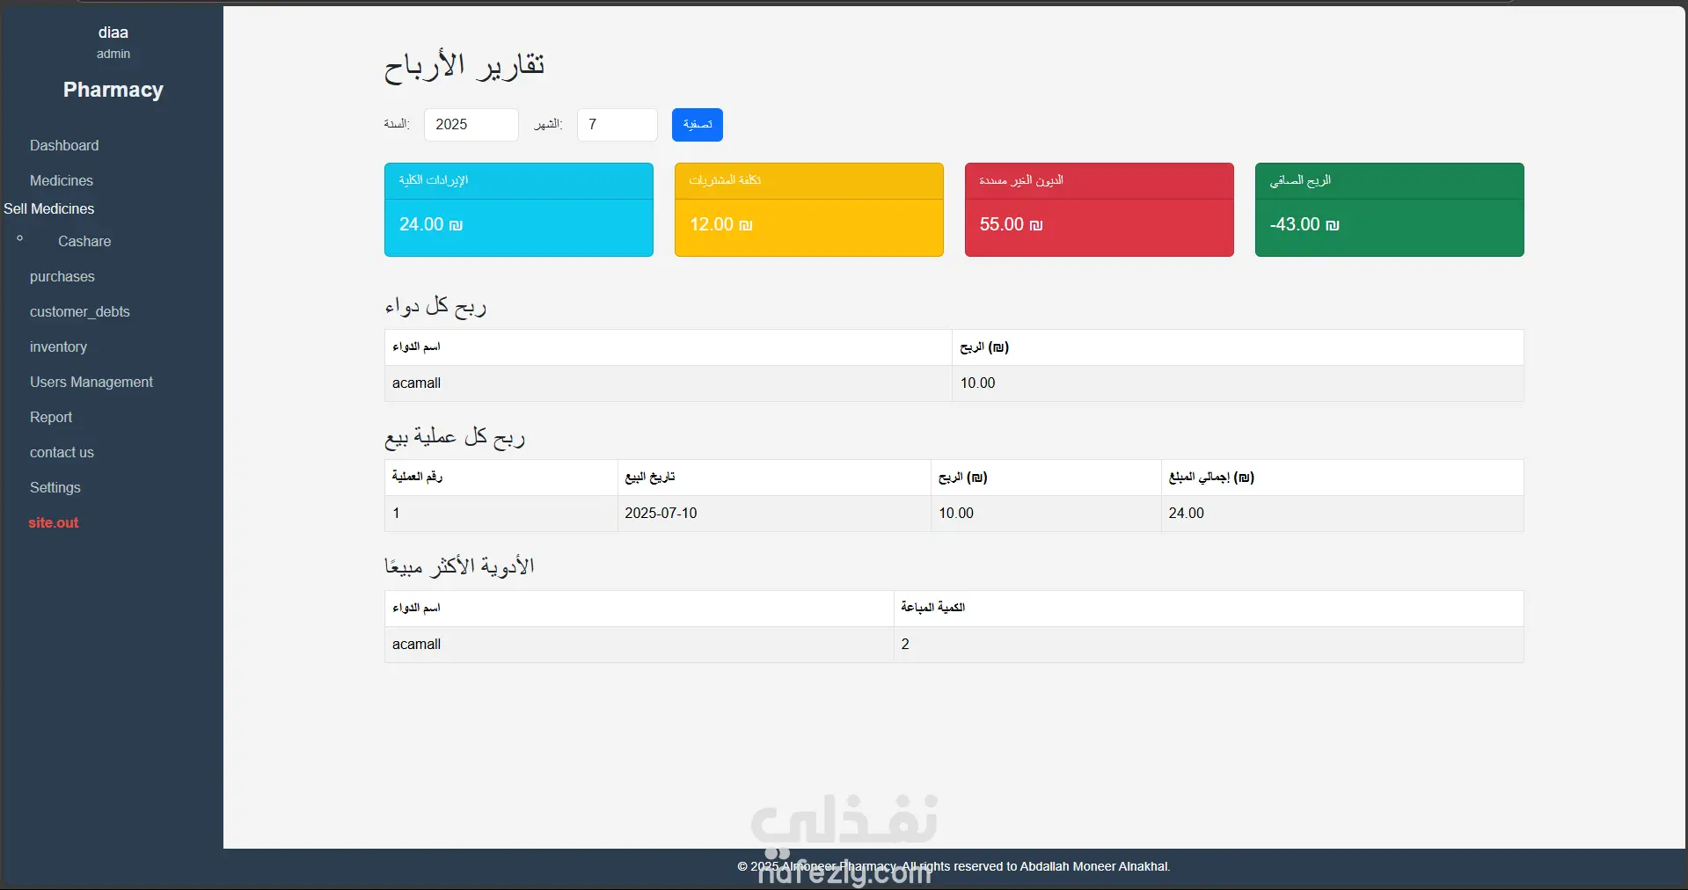Click the red site.out logout link

click(54, 522)
